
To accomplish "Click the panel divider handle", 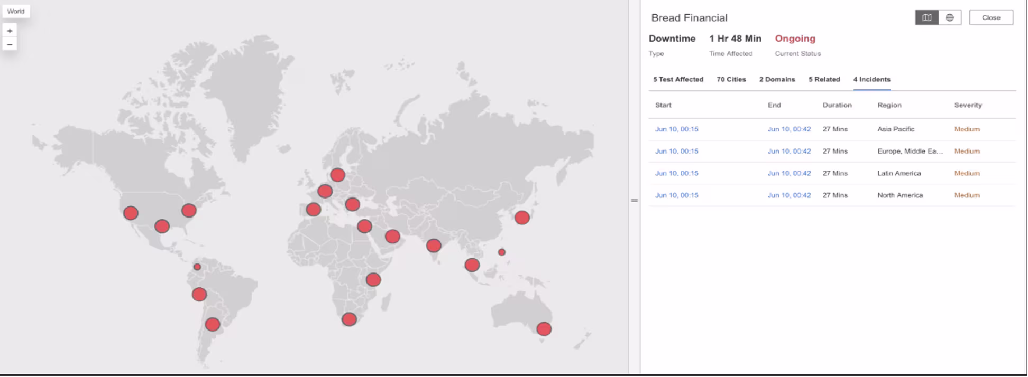I will [x=634, y=200].
